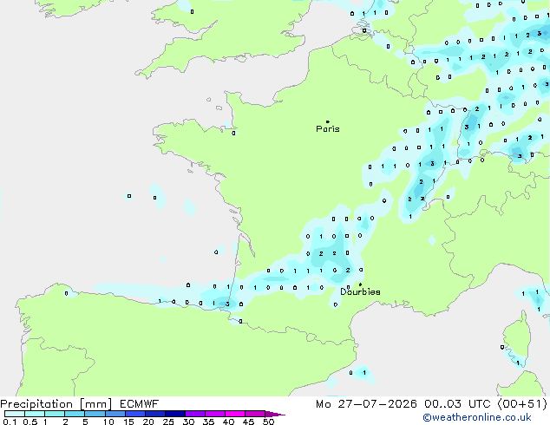
Task: Select the 40–45 mm pink swatch
Action: 235,414
